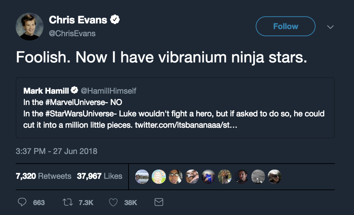Click the reply speech bubble icon
Viewport: 354px width, 215px height.
pos(22,202)
